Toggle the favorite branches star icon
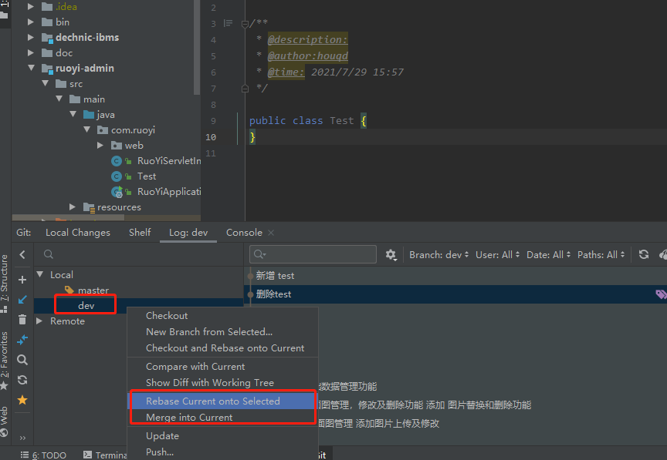Screen dimensions: 667x460 pos(22,399)
